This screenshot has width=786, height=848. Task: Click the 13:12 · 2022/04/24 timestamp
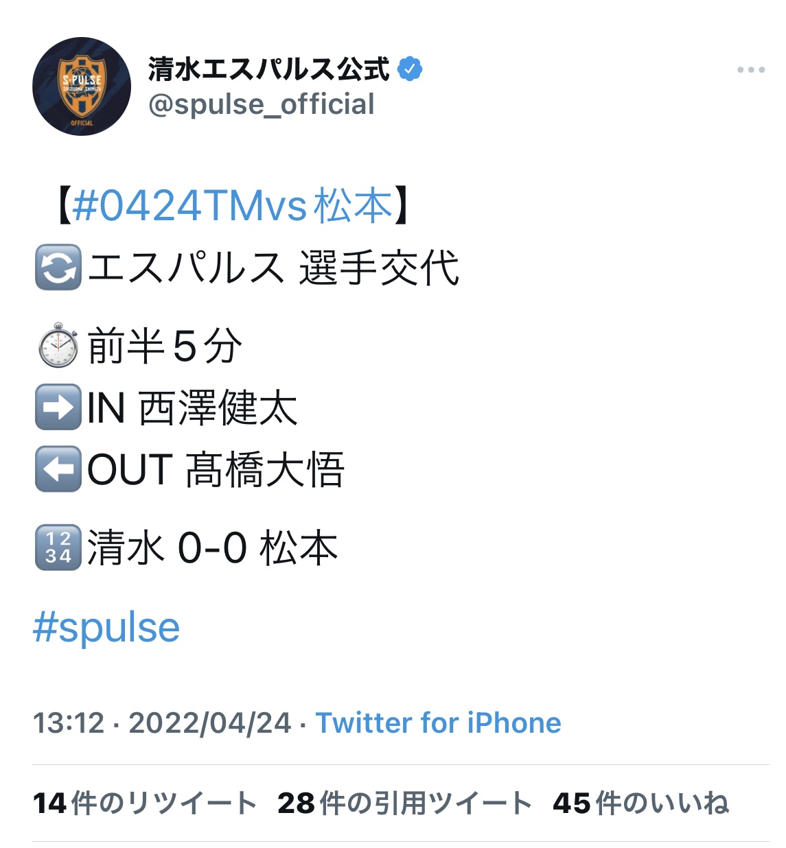pyautogui.click(x=162, y=723)
